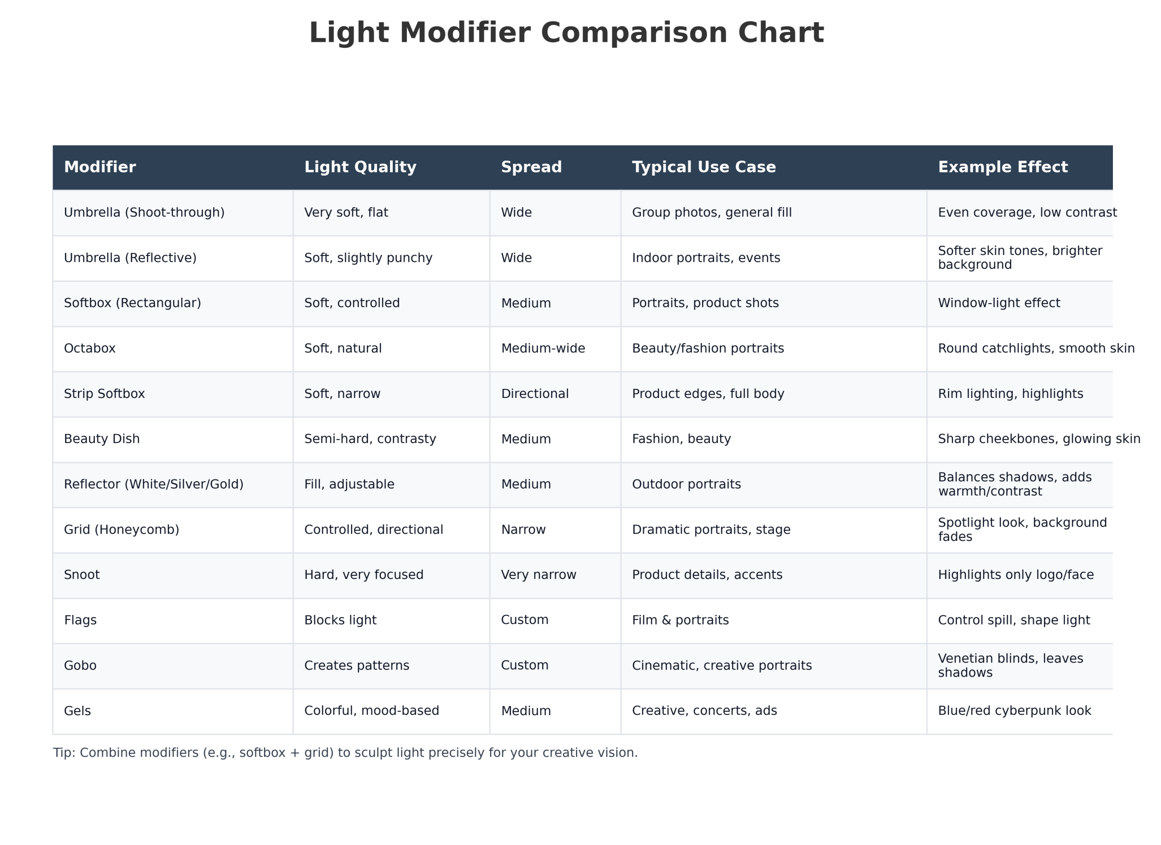Select the Gobo modifier cell

point(80,666)
